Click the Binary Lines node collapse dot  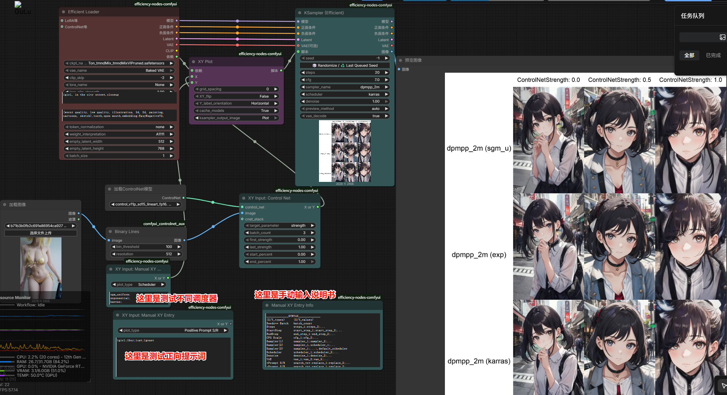(x=110, y=232)
